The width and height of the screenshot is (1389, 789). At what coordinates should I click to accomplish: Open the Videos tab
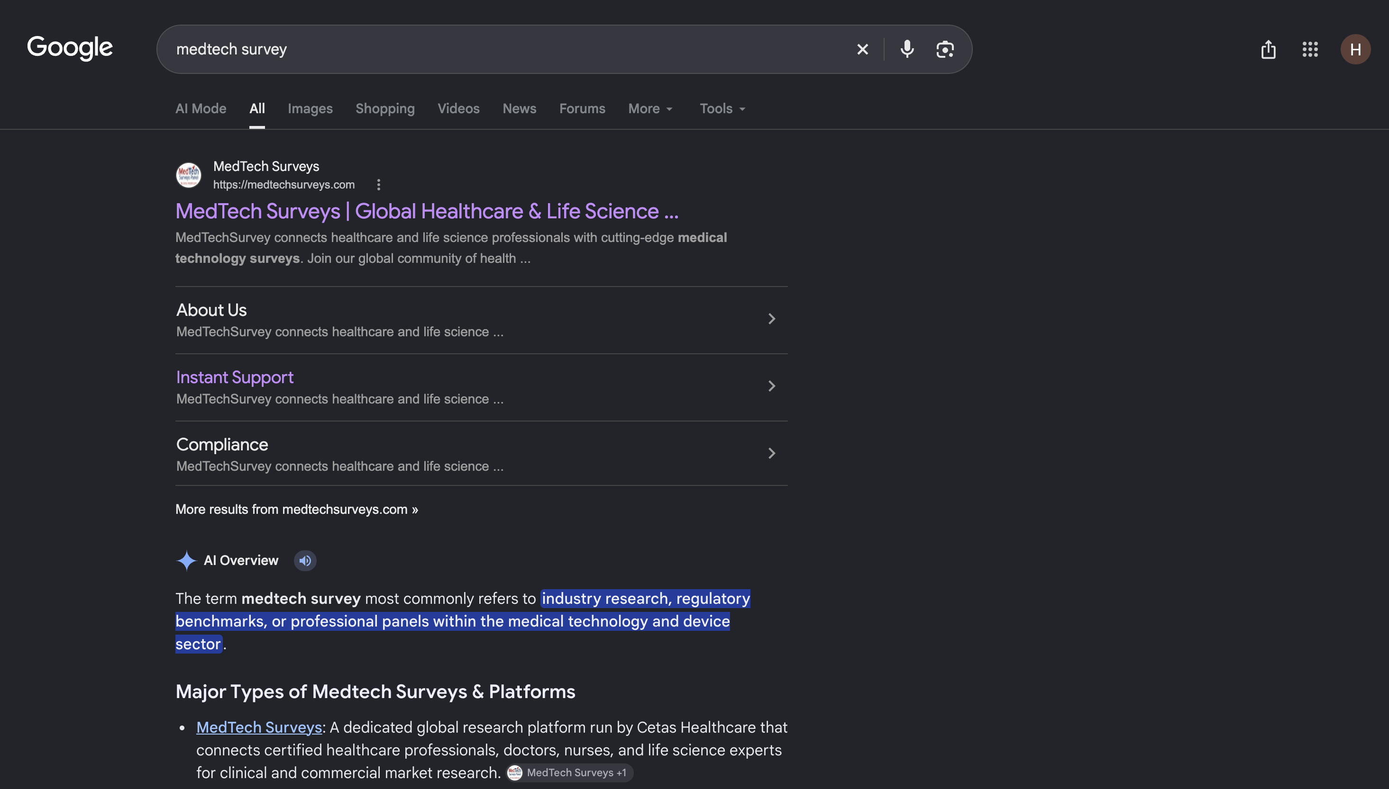tap(458, 108)
